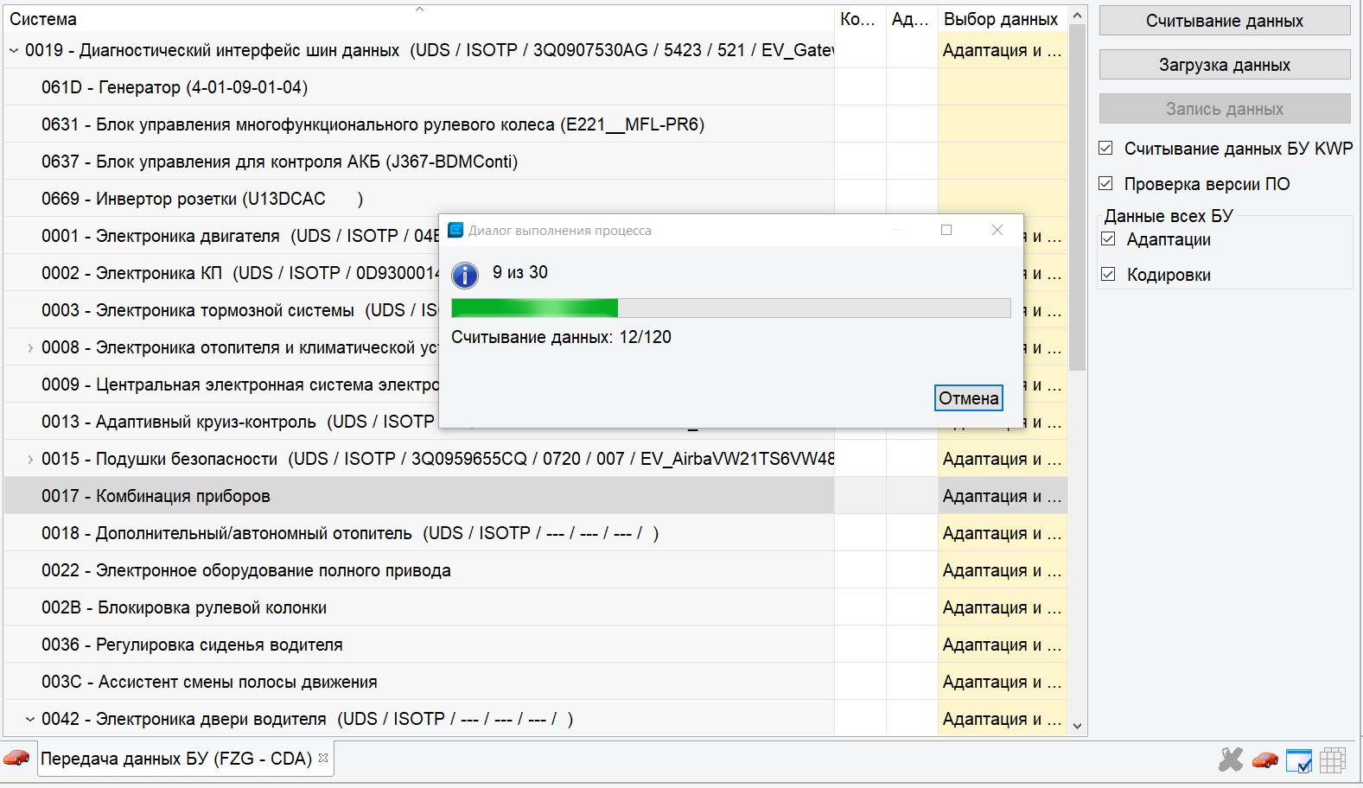This screenshot has width=1363, height=788.
Task: Click the window-with-checkmark icon in status bar
Action: click(x=1299, y=760)
